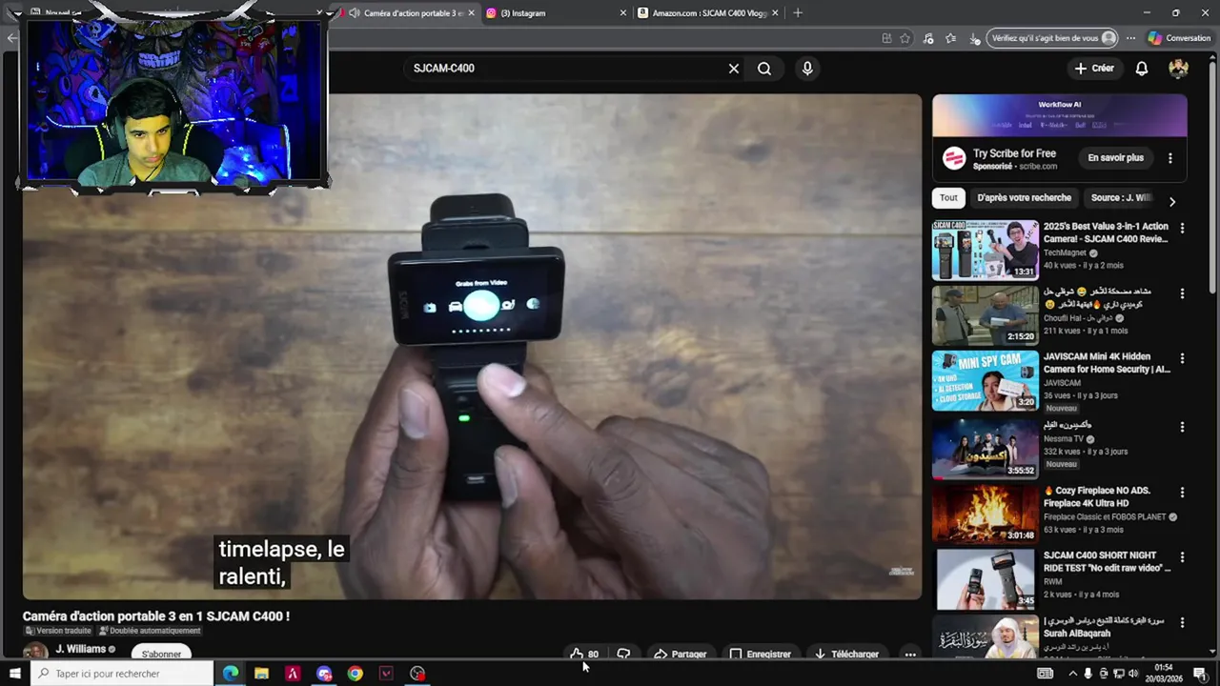Open J. Williams channel name link
The height and width of the screenshot is (686, 1220).
[x=81, y=649]
